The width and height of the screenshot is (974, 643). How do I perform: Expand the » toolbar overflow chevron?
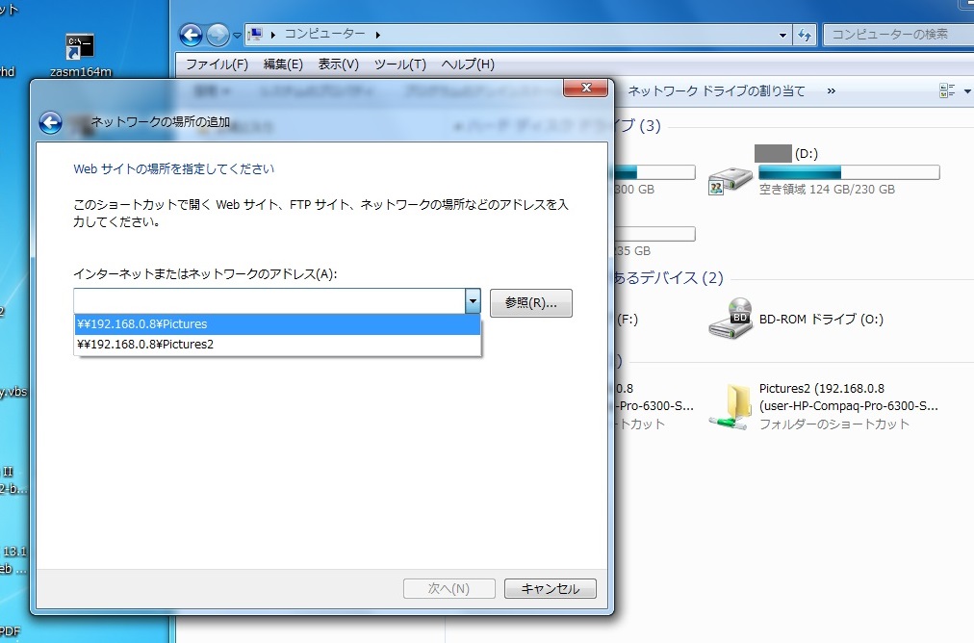[831, 91]
